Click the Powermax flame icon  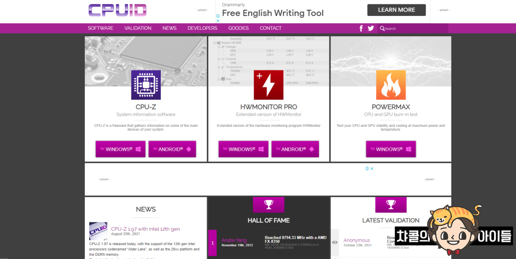tap(391, 85)
